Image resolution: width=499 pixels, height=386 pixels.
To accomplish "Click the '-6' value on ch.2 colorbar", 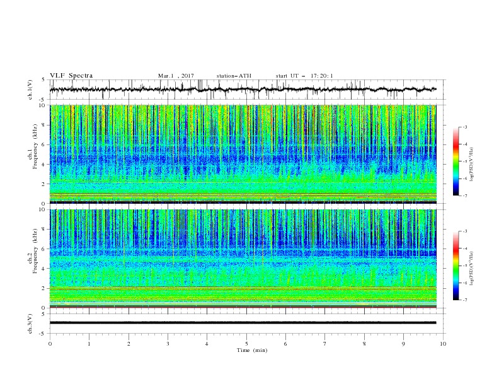I will 464,283.
